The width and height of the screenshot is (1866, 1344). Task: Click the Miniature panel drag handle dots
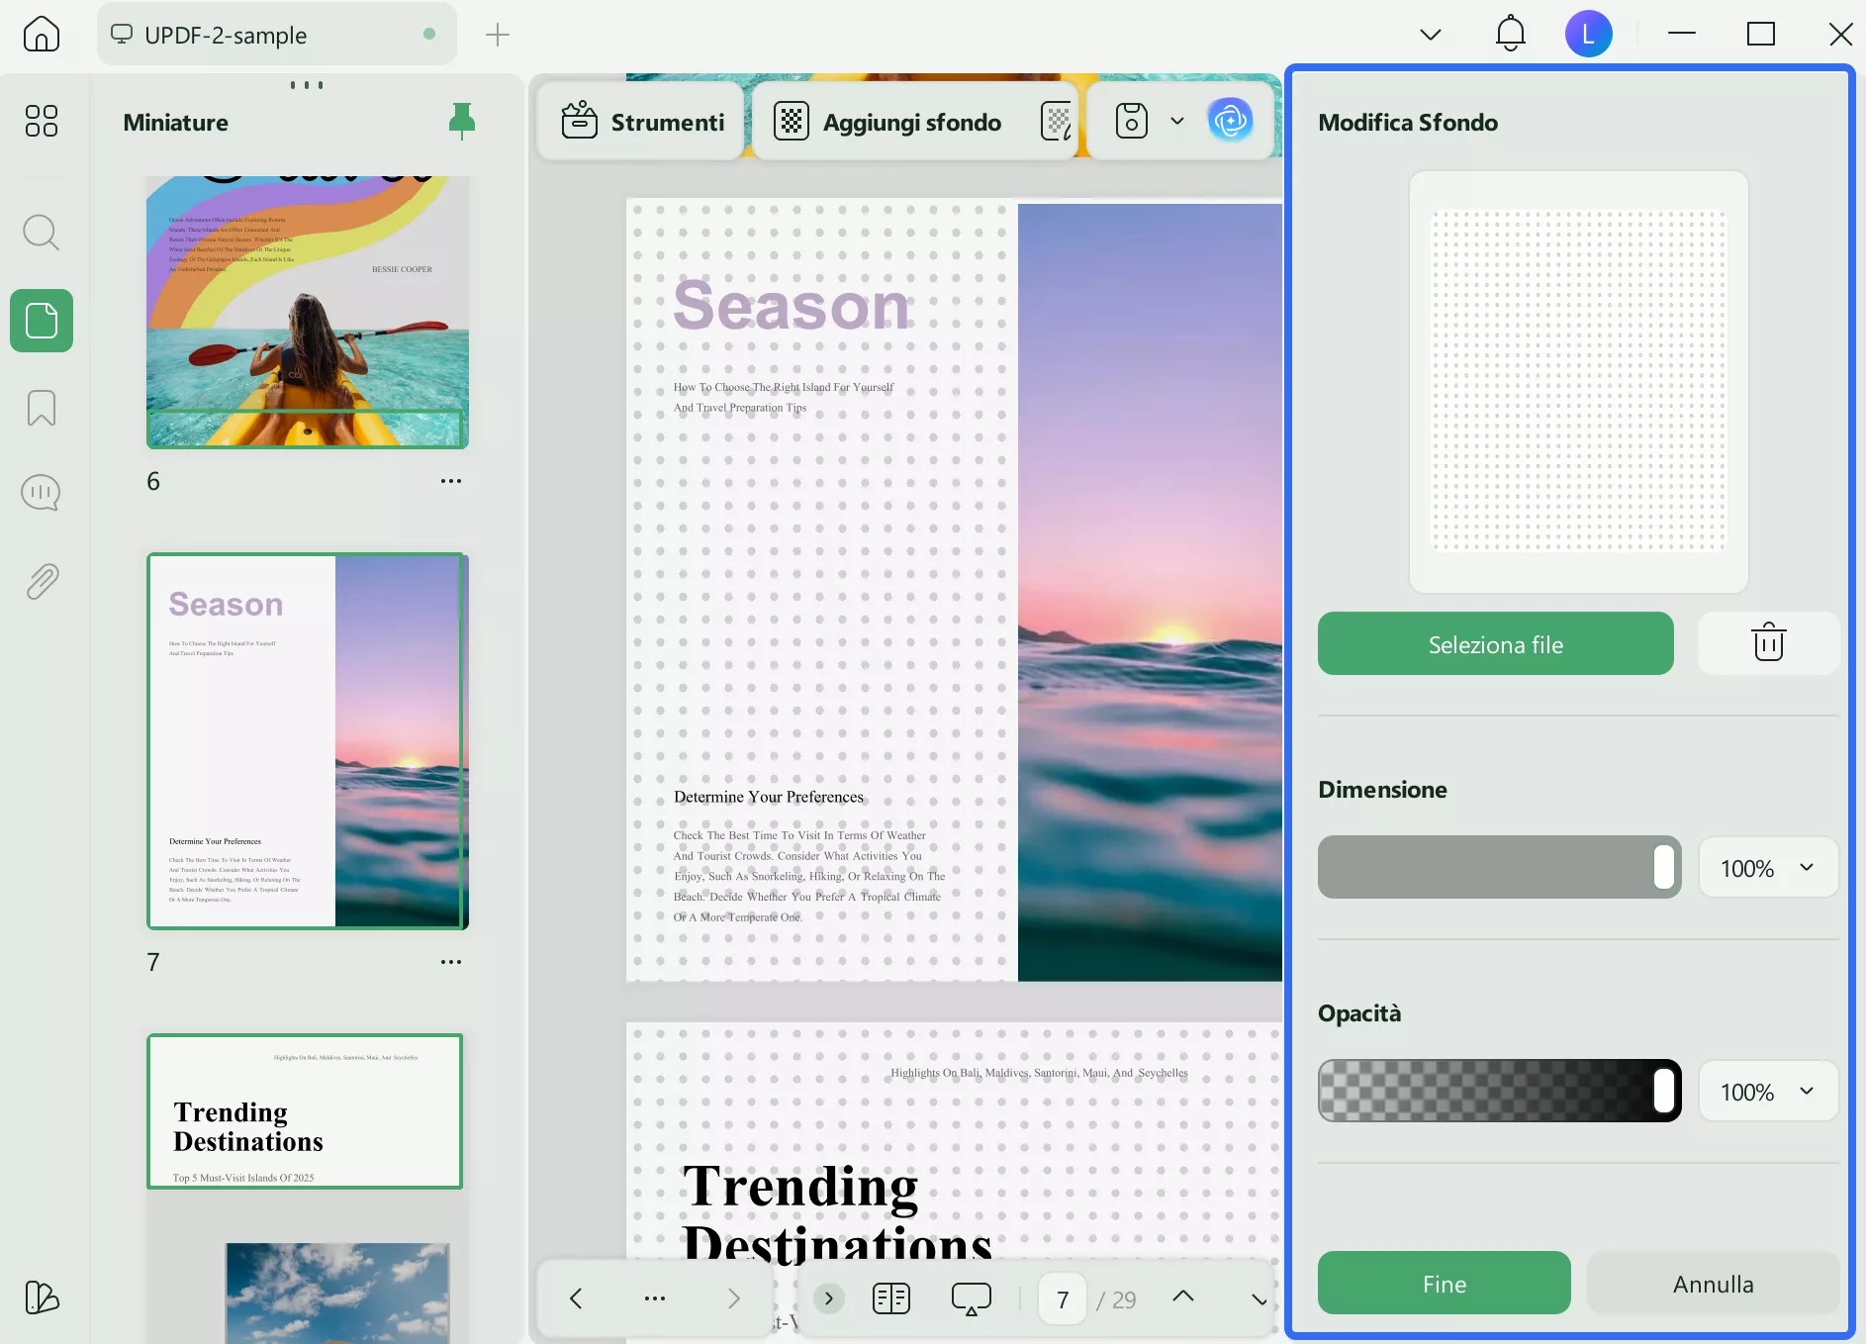tap(307, 85)
